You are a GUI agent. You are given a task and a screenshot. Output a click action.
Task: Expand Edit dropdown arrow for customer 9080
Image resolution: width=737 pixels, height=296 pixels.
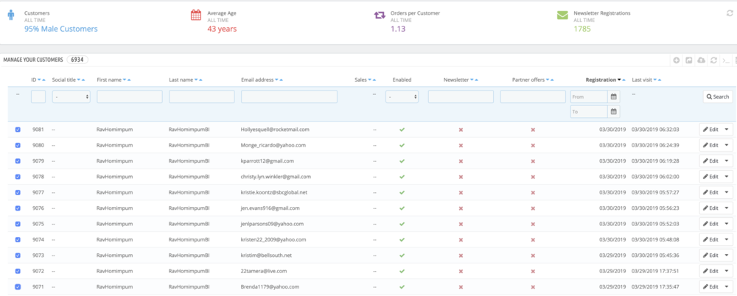tap(727, 145)
